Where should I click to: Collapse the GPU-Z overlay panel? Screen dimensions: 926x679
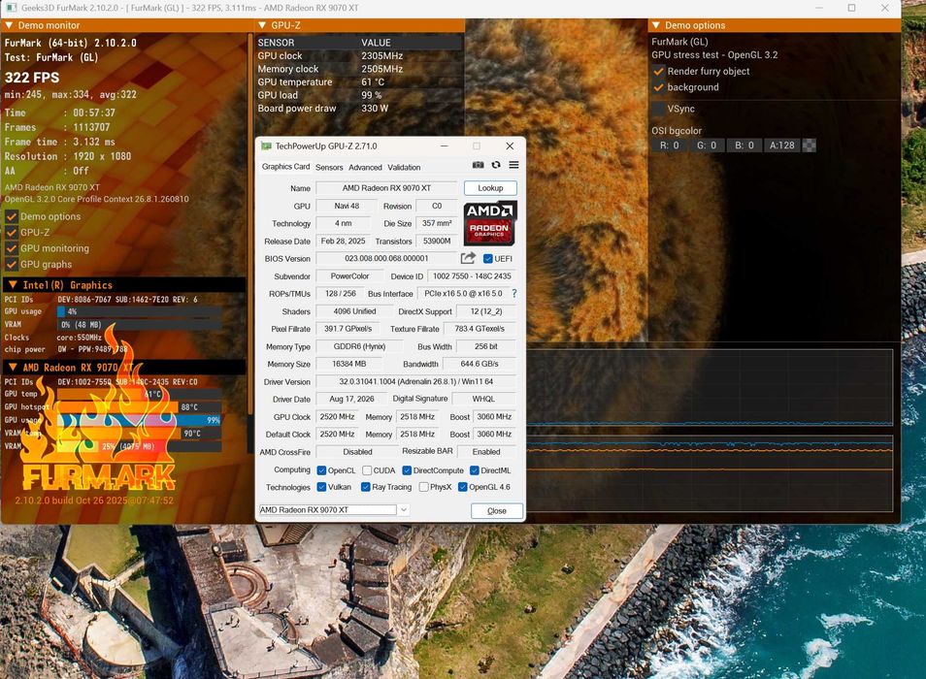pyautogui.click(x=262, y=25)
